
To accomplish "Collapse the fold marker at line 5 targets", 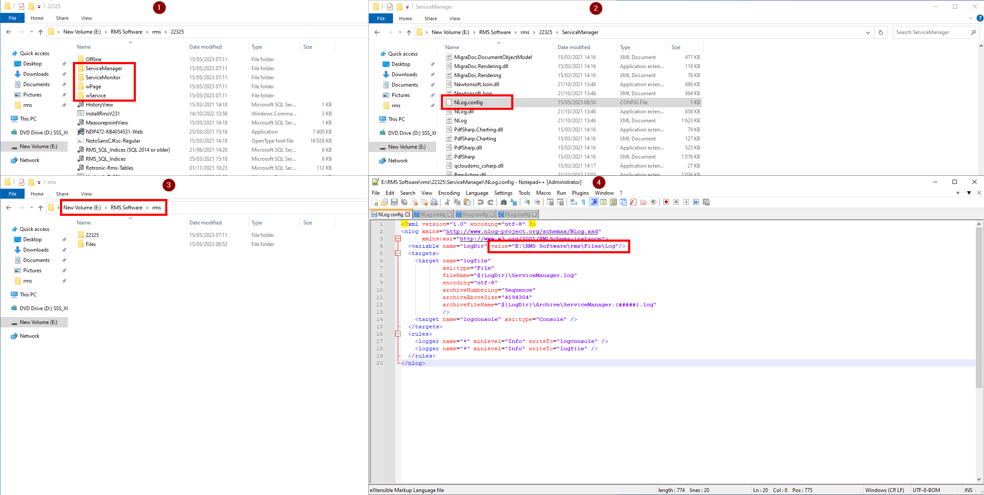I will 398,253.
